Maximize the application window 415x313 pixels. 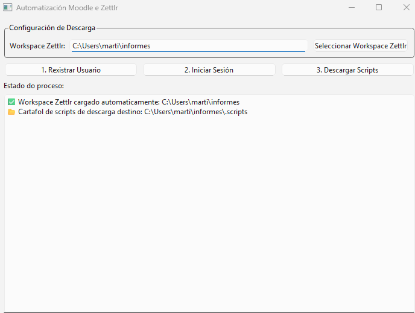pos(379,8)
